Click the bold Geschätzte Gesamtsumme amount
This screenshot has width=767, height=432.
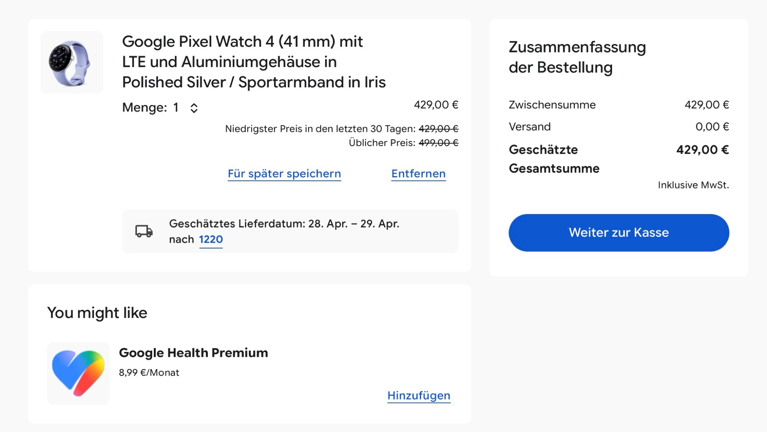pos(703,150)
